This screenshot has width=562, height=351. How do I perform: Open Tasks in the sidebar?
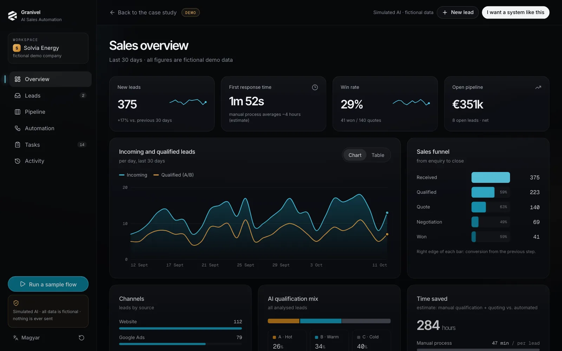tap(51, 145)
